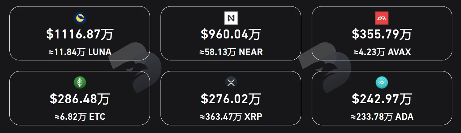Select the $355.79万 AVAX amount
The width and height of the screenshot is (461, 133).
[x=382, y=35]
